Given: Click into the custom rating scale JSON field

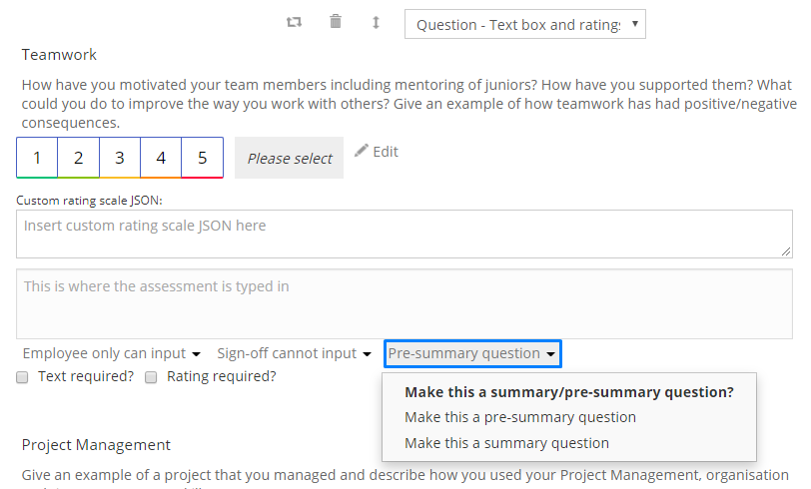Looking at the screenshot, I should pyautogui.click(x=404, y=235).
